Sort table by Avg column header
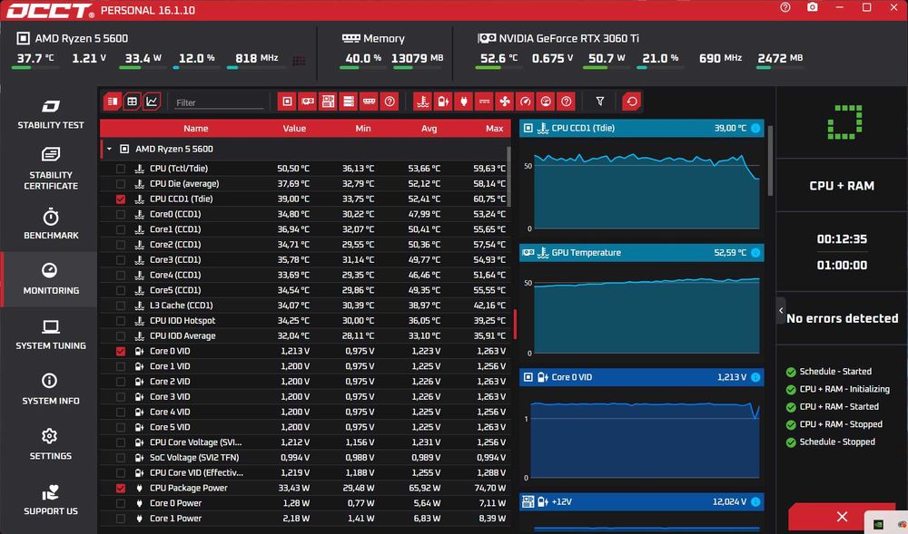Screen dimensions: 908x534 coord(429,129)
